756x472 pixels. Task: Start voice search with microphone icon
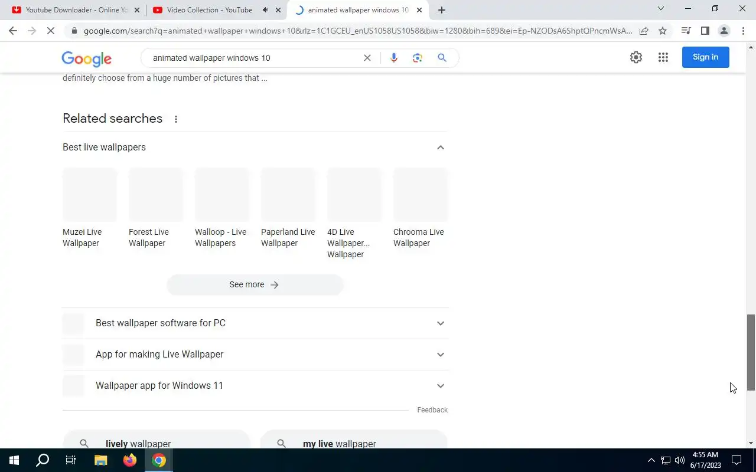[x=394, y=58]
